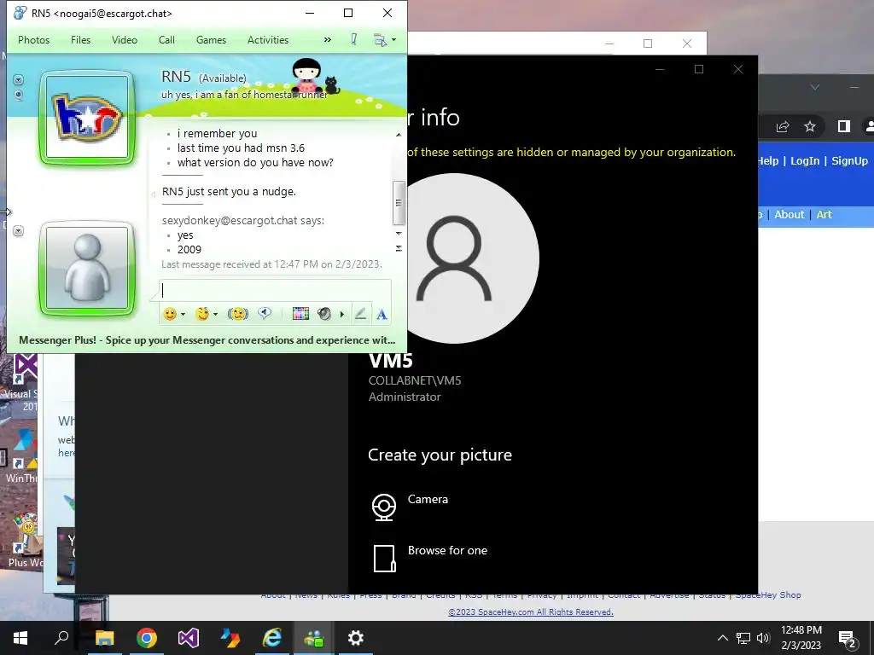Screen dimensions: 874x655
Task: Switch to Chrome from taskbar
Action: coord(147,638)
